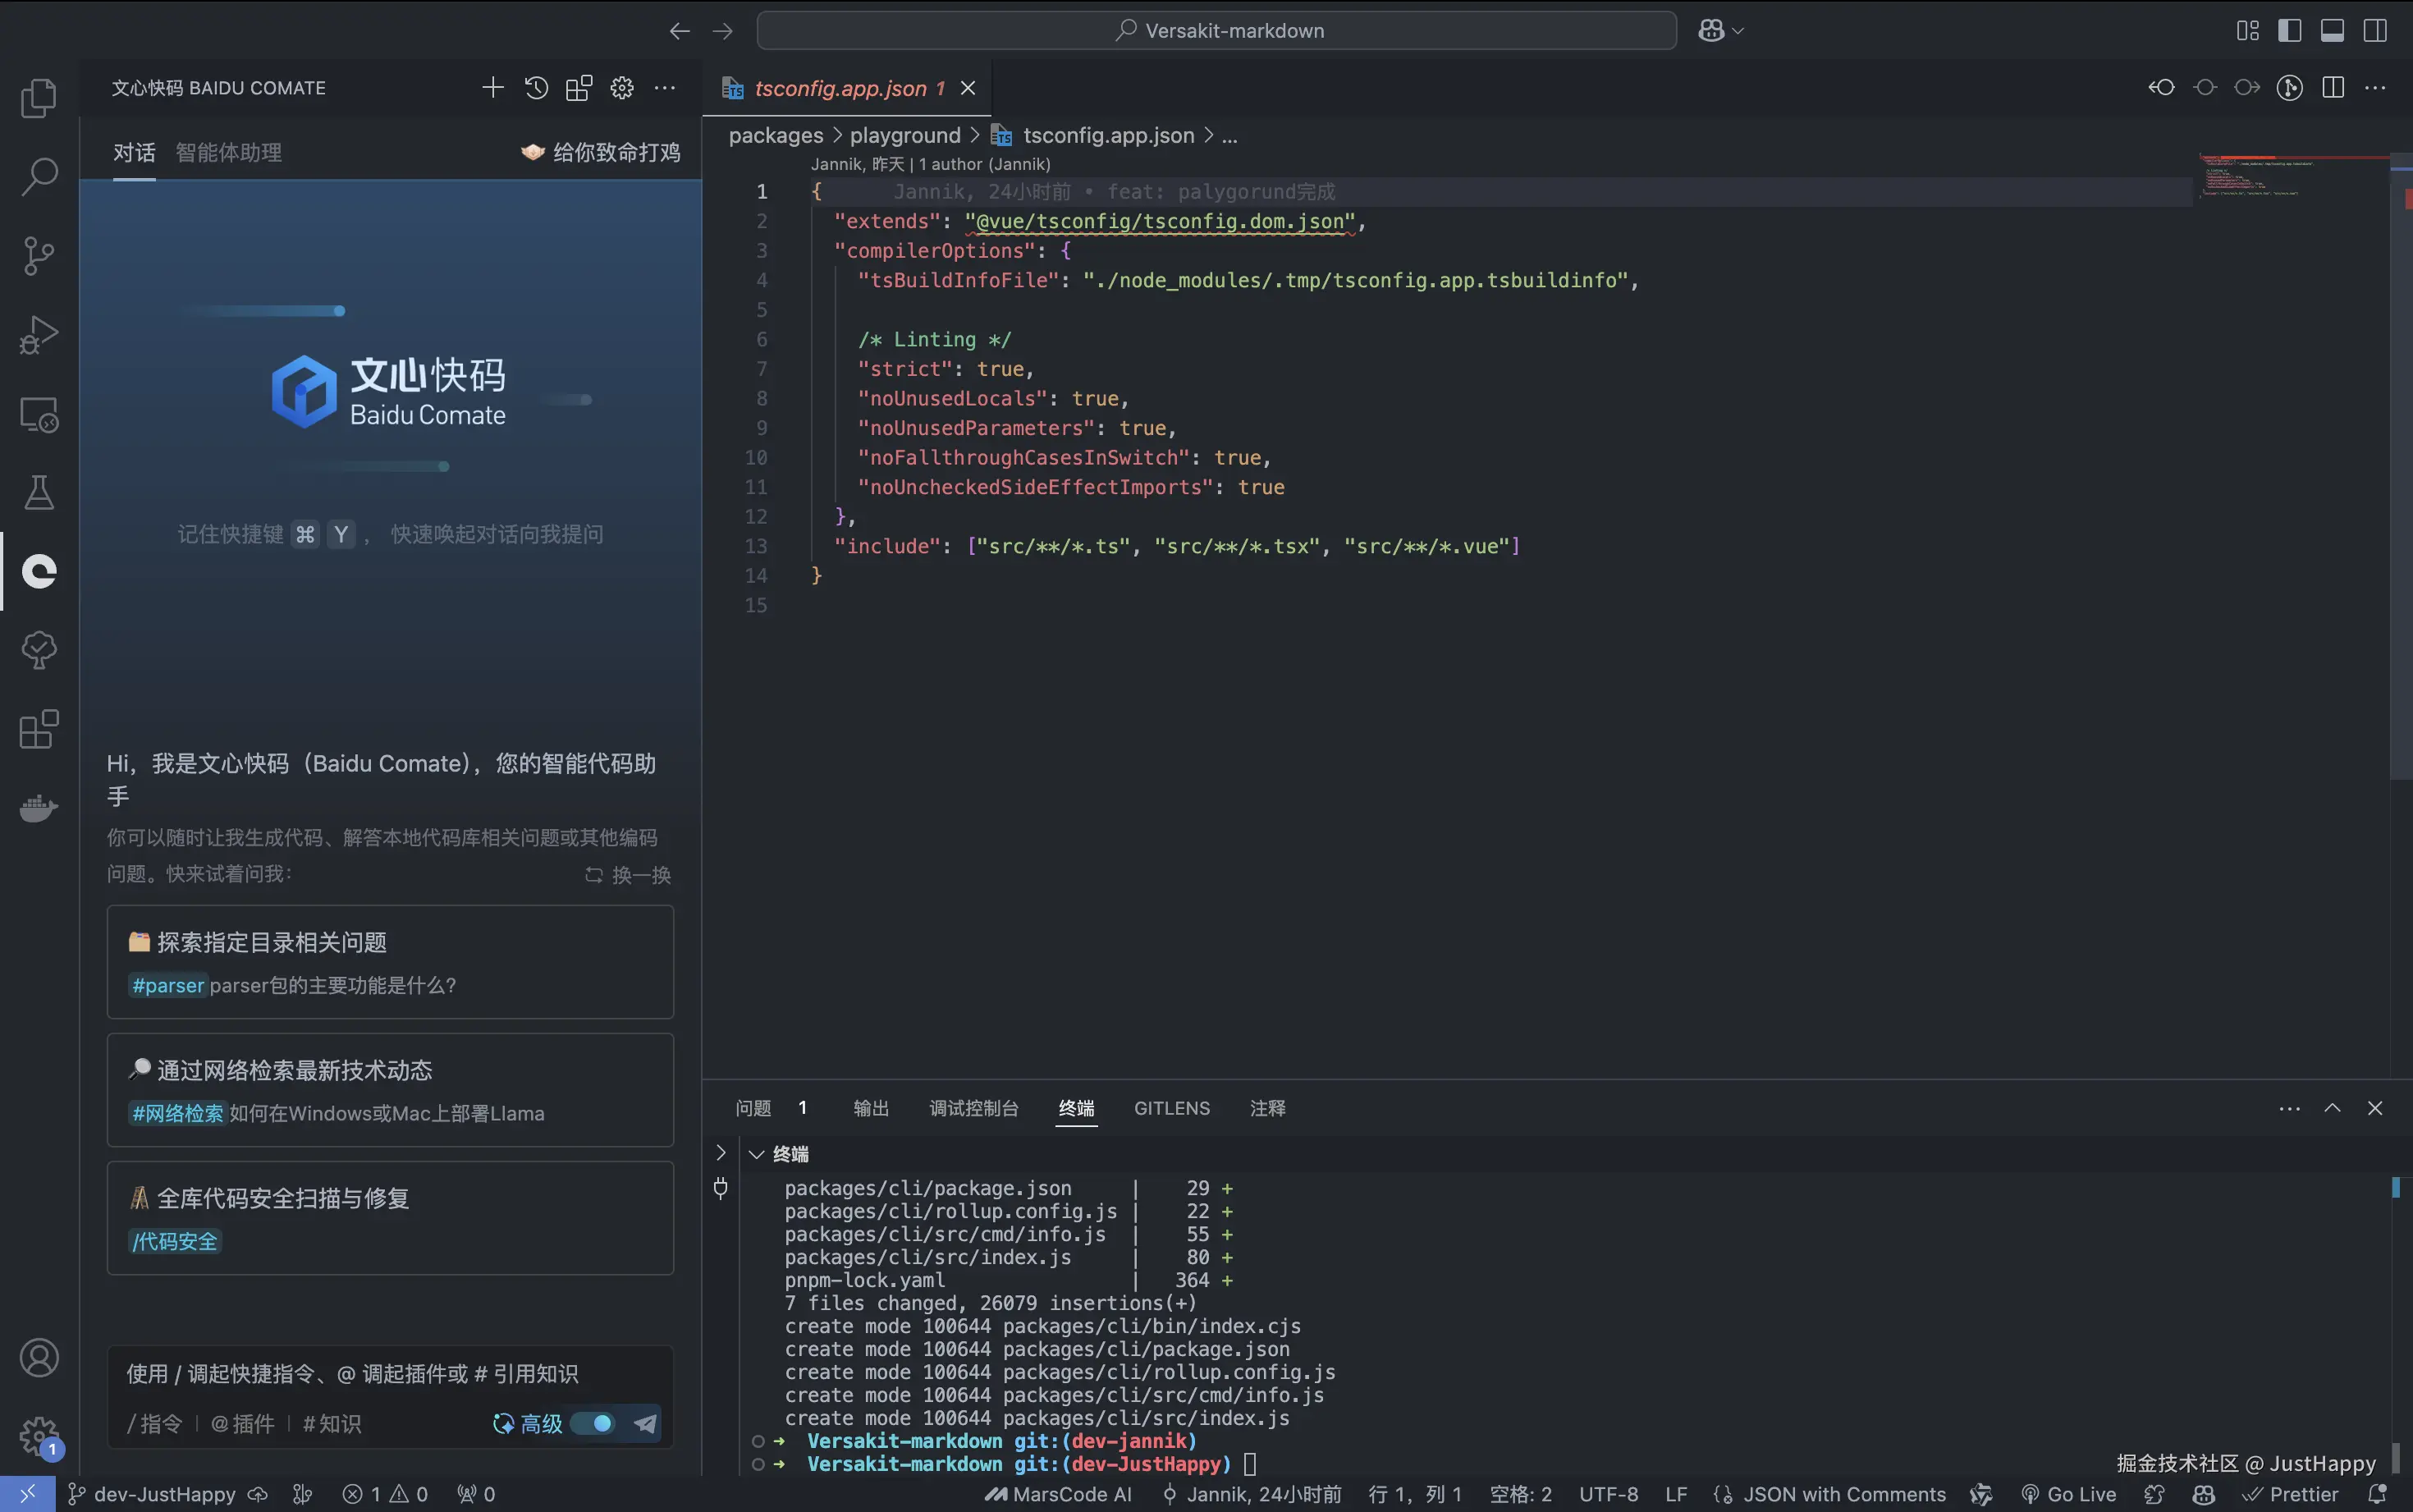Toggle the 高级 advanced mode switch
The width and height of the screenshot is (2413, 1512).
pyautogui.click(x=593, y=1423)
